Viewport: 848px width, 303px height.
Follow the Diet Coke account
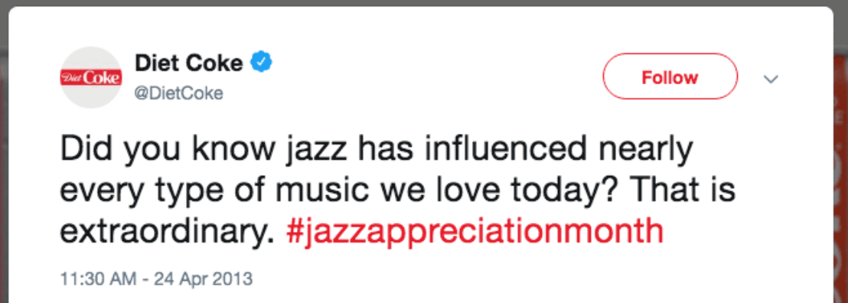670,77
